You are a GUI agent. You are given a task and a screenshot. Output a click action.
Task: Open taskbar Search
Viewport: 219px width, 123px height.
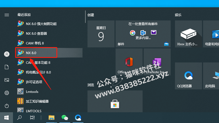tap(19, 118)
